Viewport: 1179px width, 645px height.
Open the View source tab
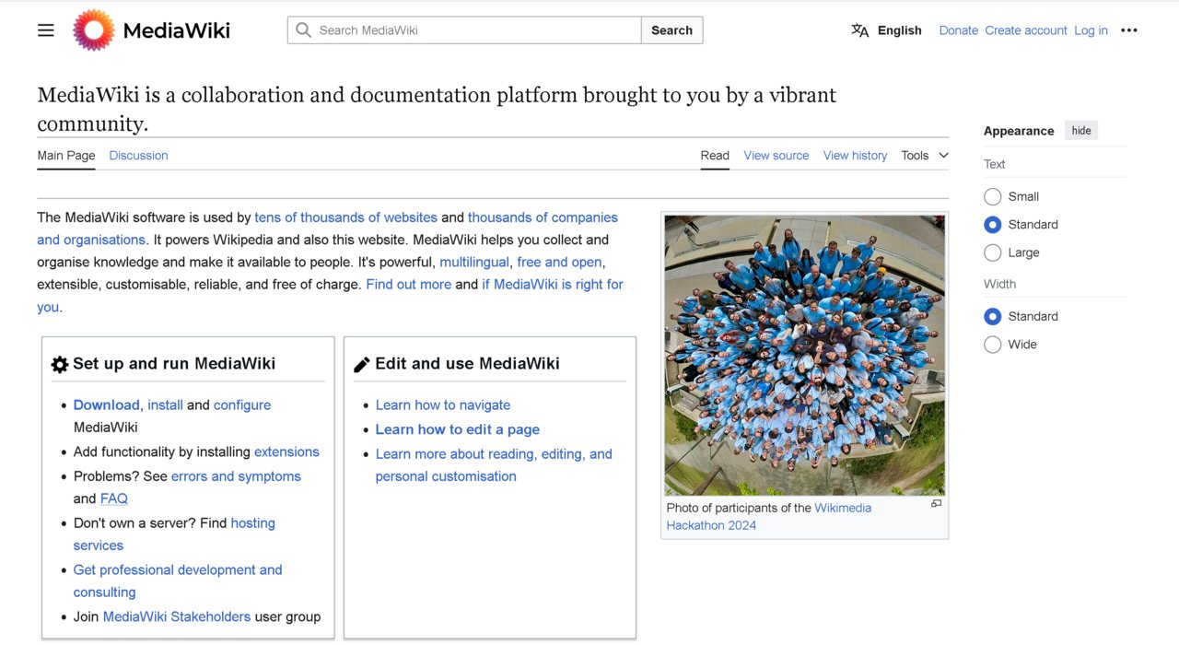776,156
